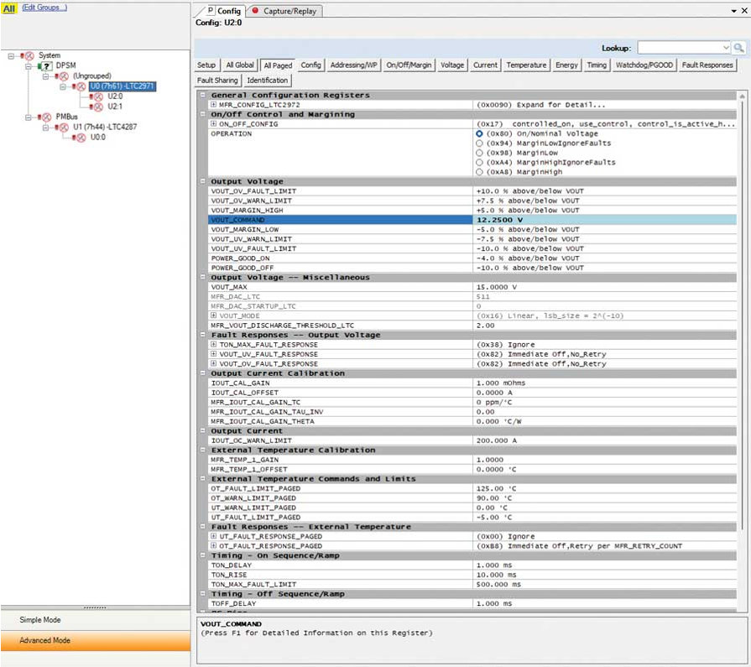Click the POWER_GOOD_ON -4.0 % value

click(604, 258)
